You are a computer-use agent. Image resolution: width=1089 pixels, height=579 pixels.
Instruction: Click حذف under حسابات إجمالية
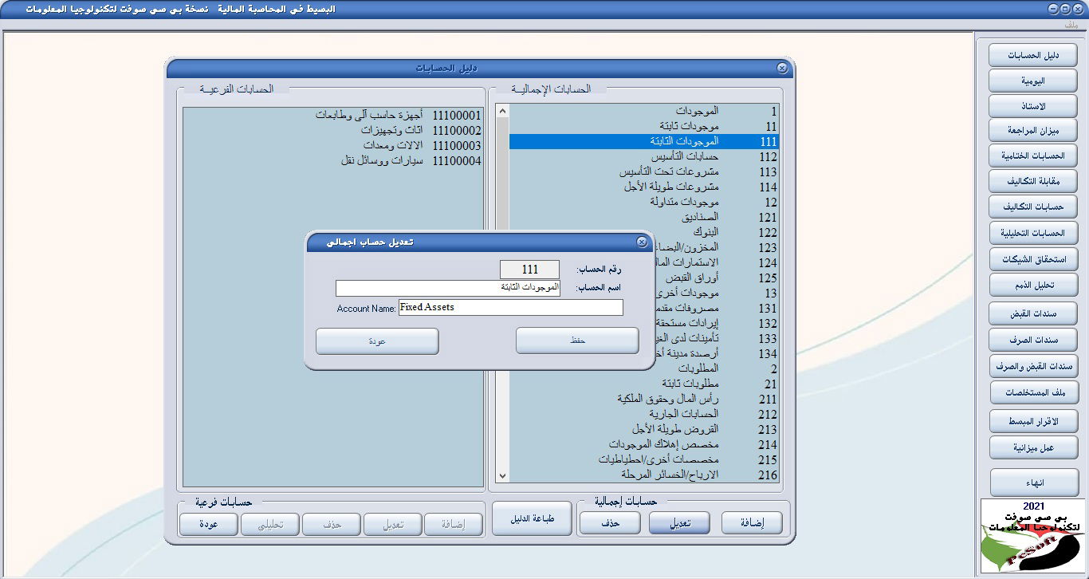[x=609, y=522]
